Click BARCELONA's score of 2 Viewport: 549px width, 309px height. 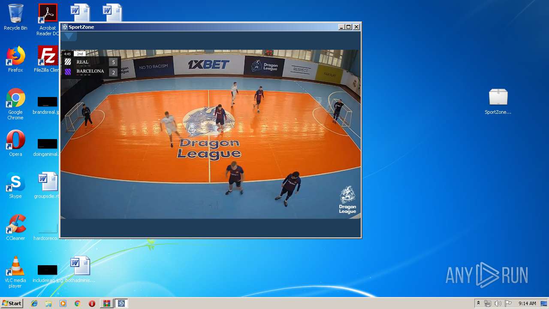click(113, 73)
